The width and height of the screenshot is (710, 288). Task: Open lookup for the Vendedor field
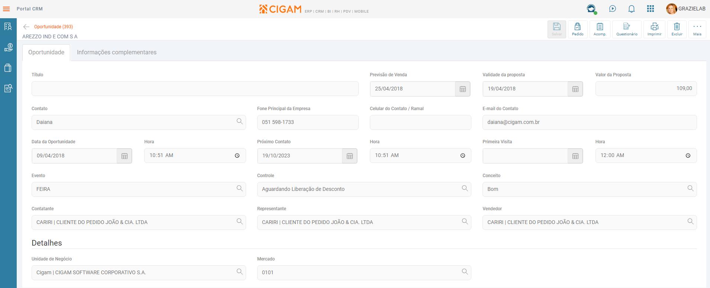click(x=691, y=221)
